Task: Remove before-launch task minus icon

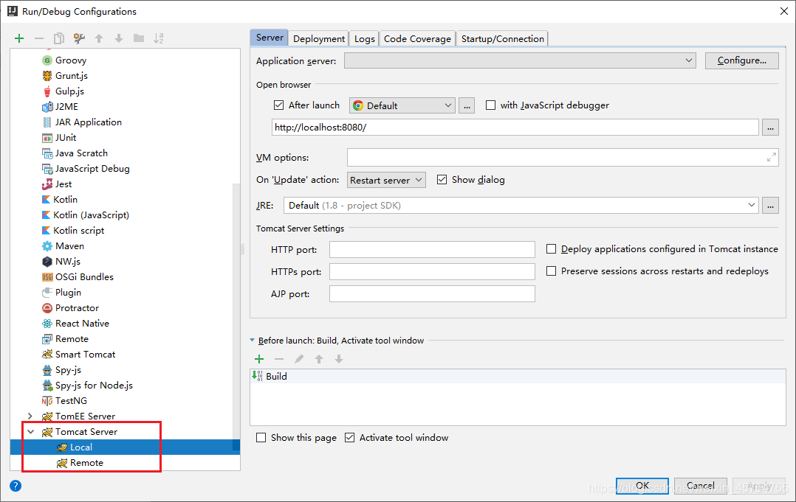Action: 279,359
